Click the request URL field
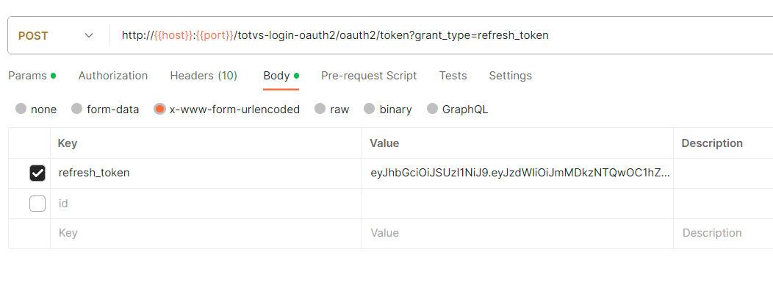 click(x=334, y=36)
